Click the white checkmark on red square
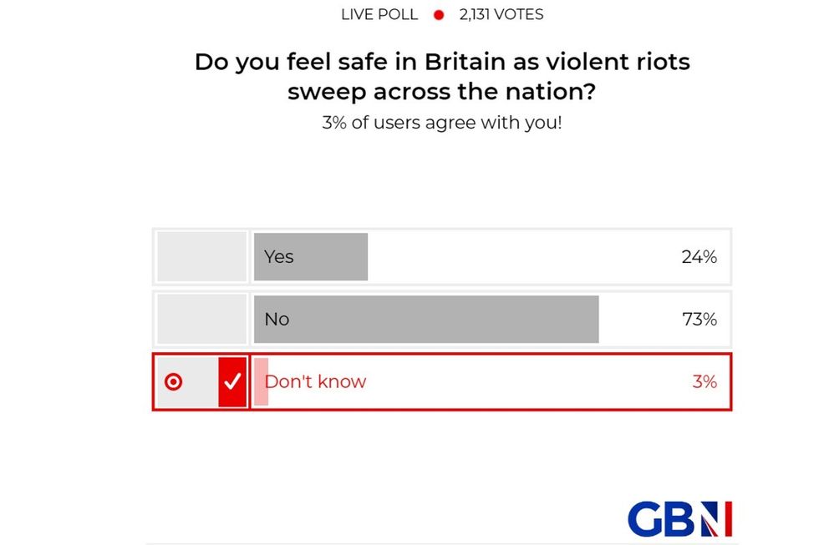 point(232,381)
